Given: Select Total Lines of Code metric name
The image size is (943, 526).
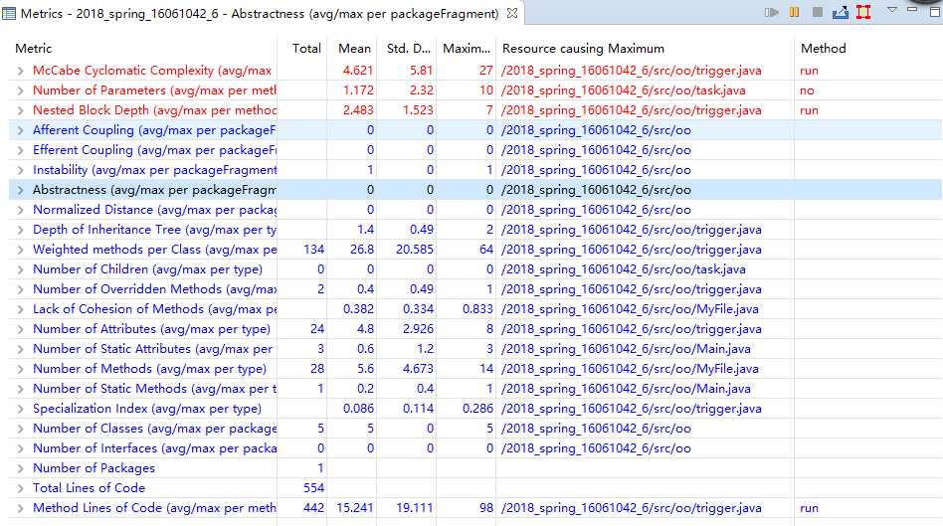Looking at the screenshot, I should pyautogui.click(x=89, y=487).
